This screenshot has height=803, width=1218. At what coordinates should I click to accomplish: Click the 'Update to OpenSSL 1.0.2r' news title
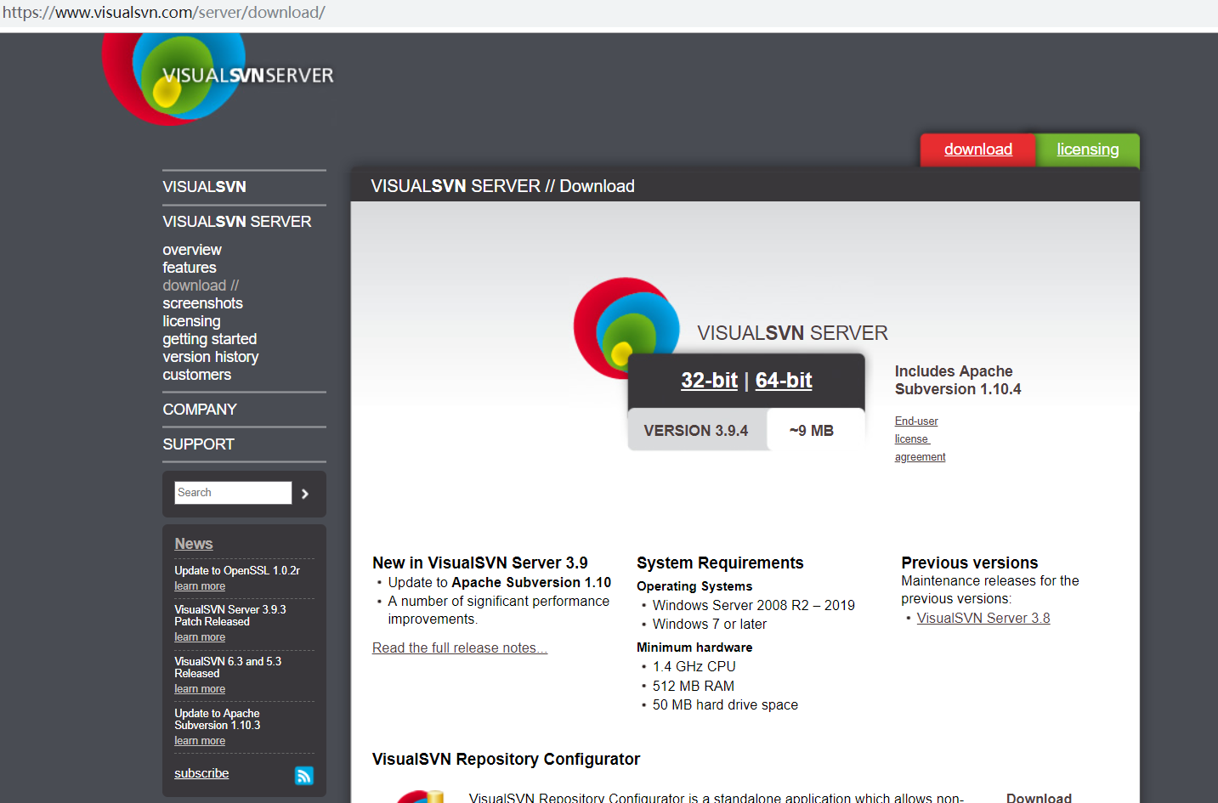coord(237,571)
